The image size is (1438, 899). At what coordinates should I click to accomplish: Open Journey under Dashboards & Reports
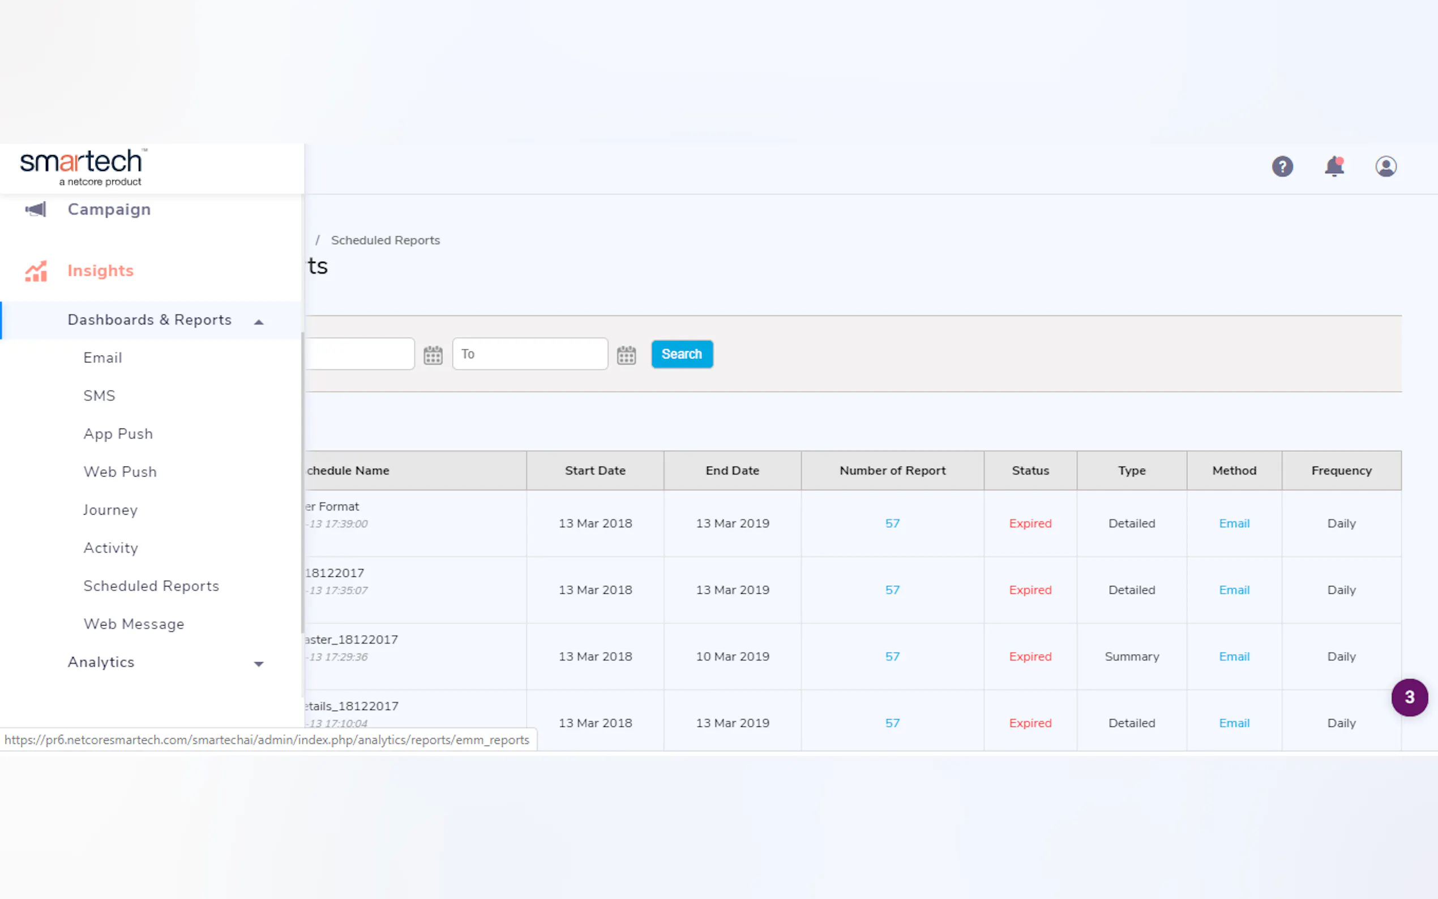[110, 510]
